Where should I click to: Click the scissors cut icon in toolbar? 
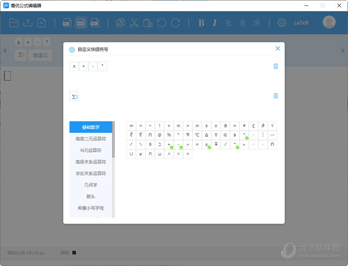[x=134, y=23]
